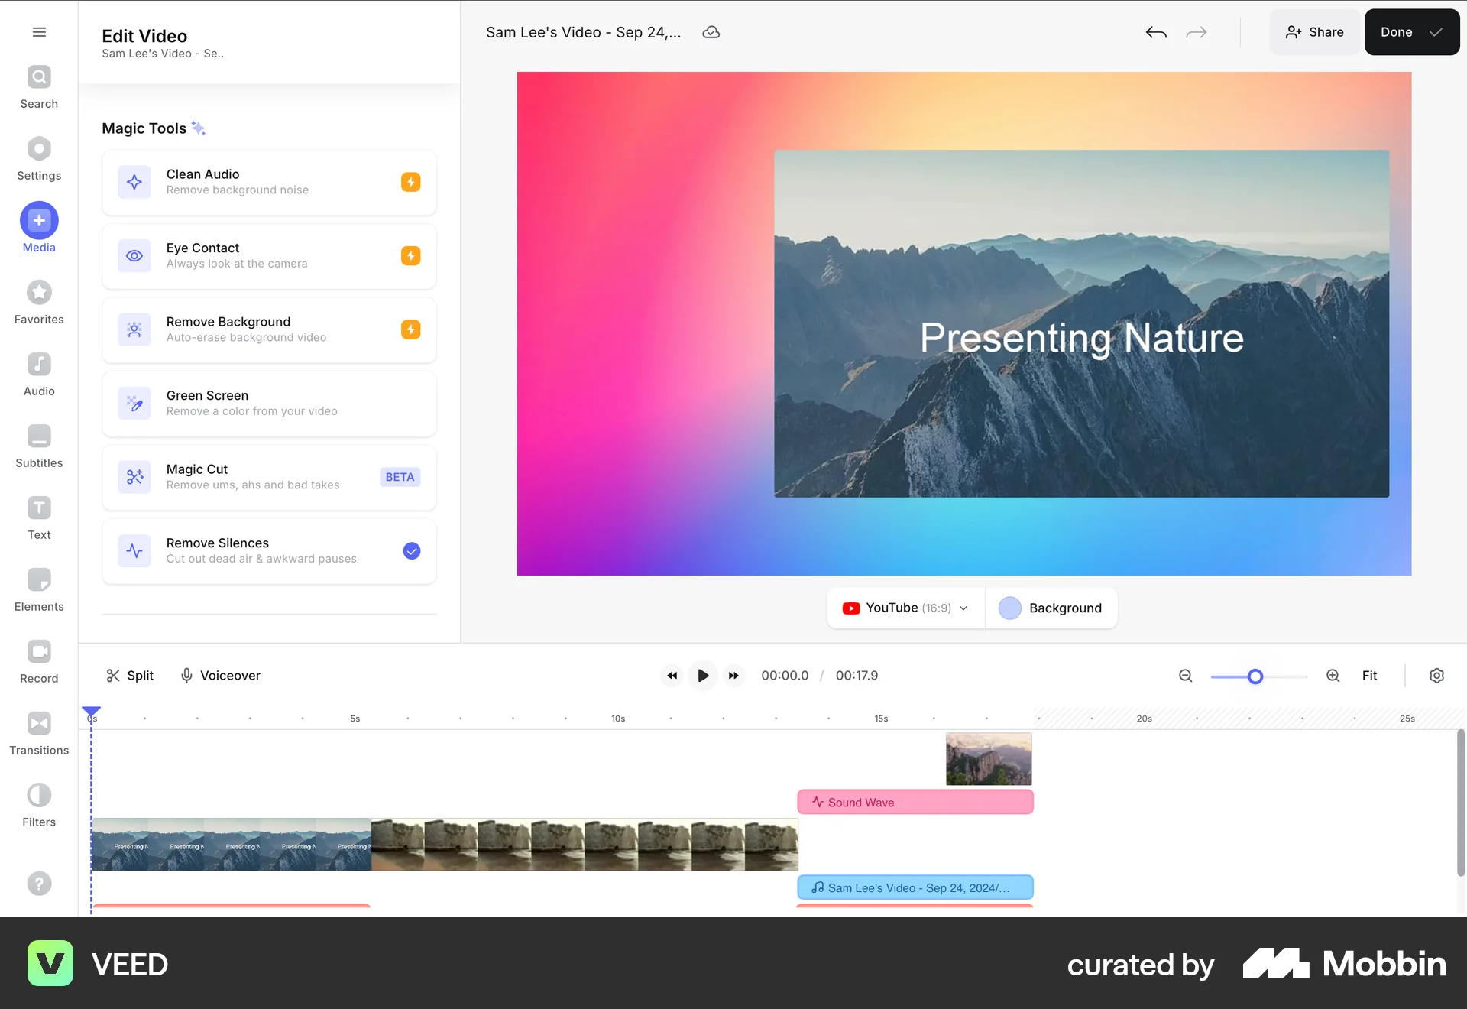The width and height of the screenshot is (1467, 1009).
Task: Click the Share button
Action: pos(1314,32)
